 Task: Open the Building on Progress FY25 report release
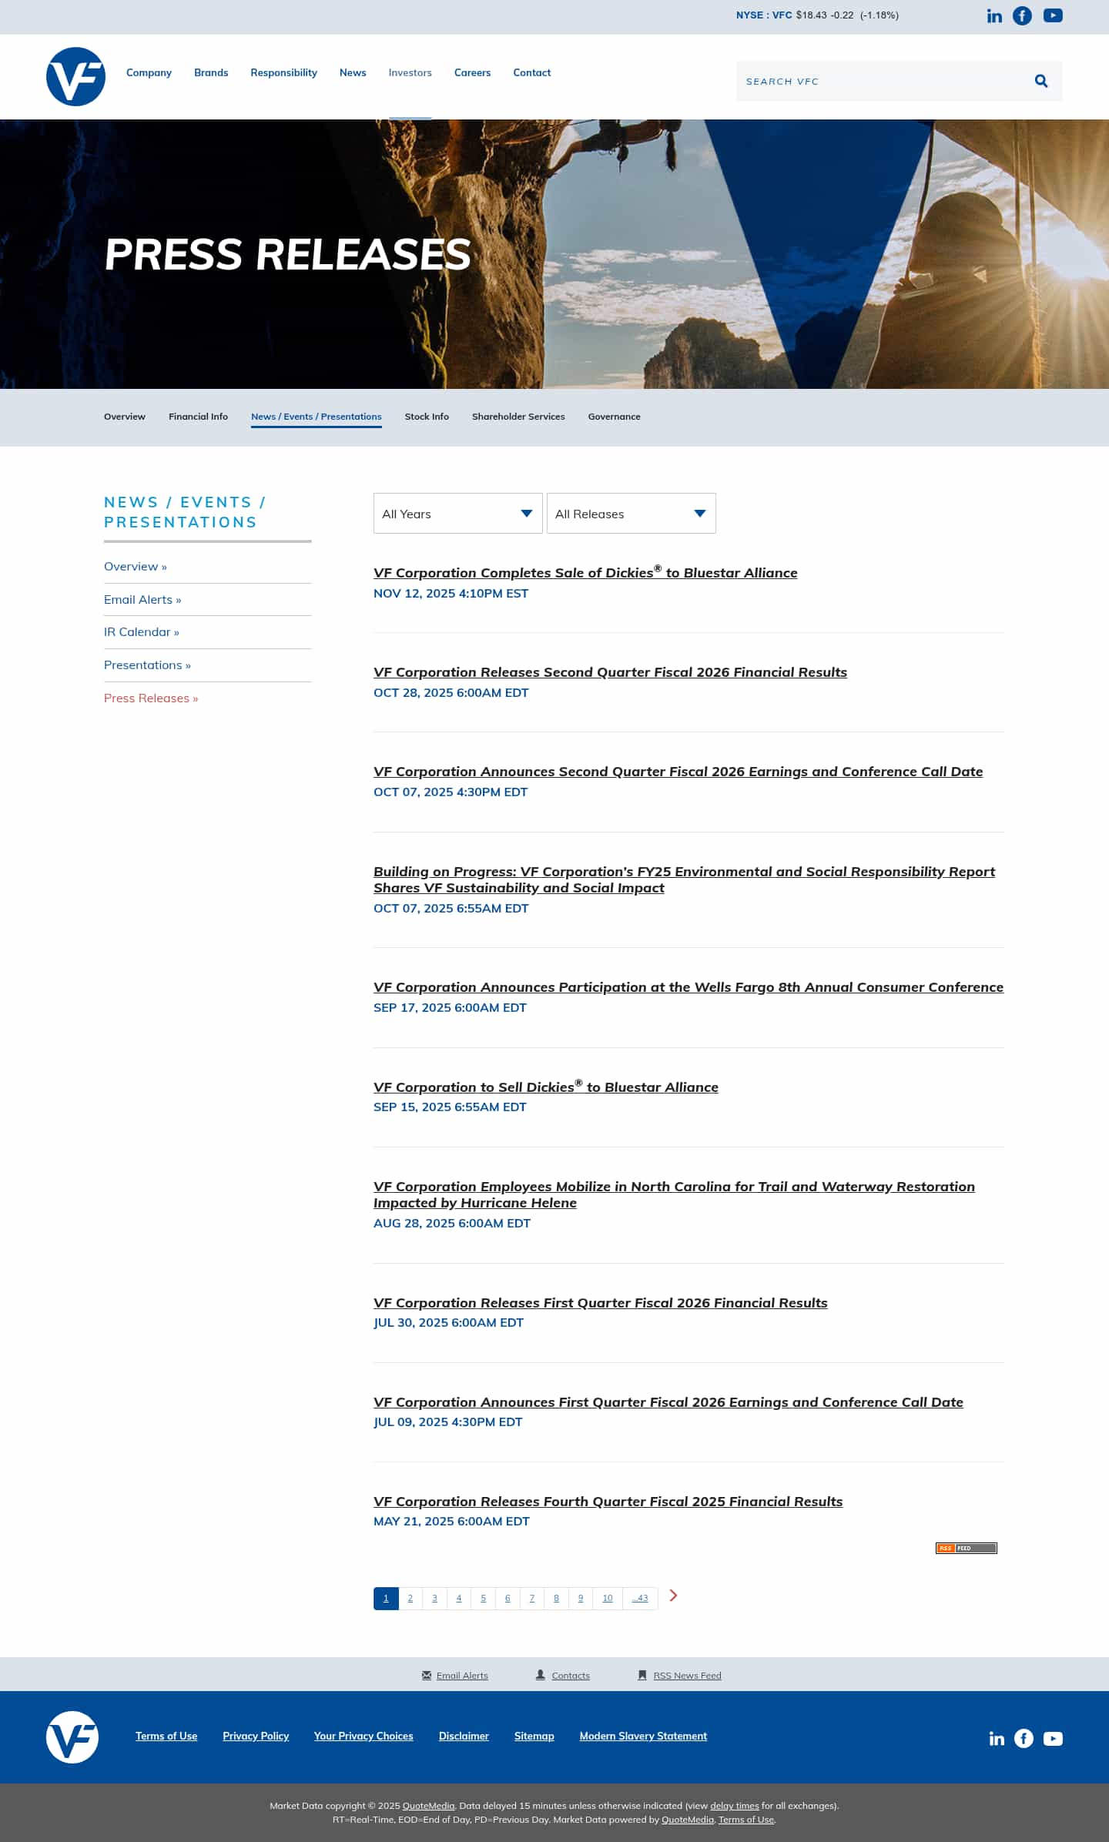click(x=684, y=879)
